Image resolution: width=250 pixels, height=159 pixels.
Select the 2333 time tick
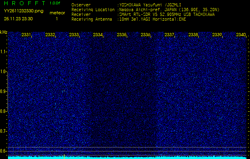click(74, 35)
